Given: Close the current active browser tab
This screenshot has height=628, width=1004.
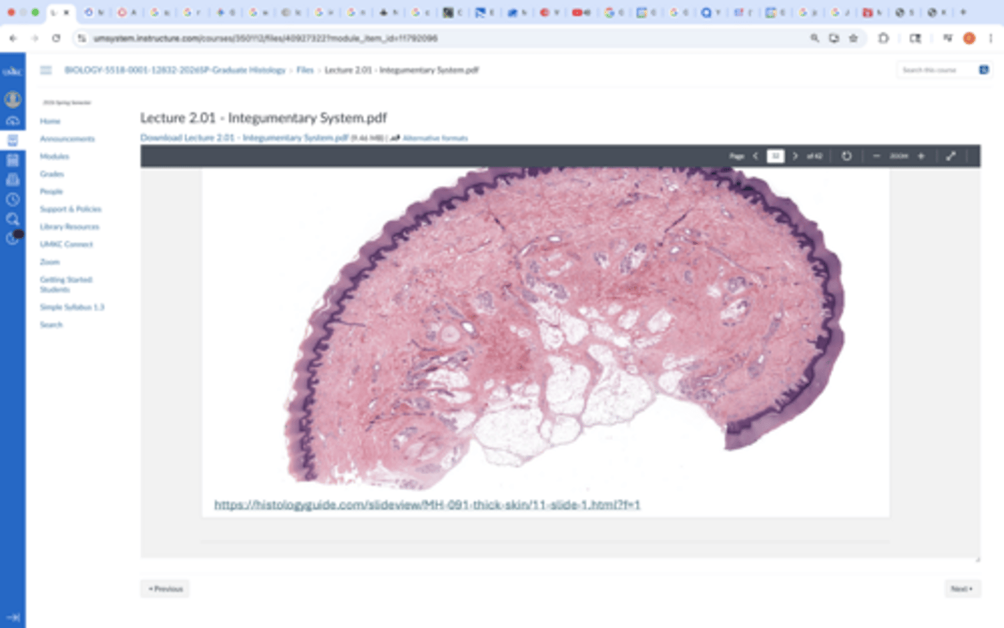Looking at the screenshot, I should 66,13.
